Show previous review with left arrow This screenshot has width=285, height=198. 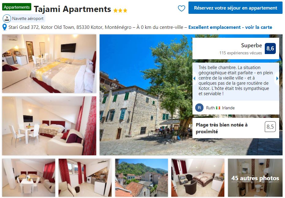[x=194, y=79]
